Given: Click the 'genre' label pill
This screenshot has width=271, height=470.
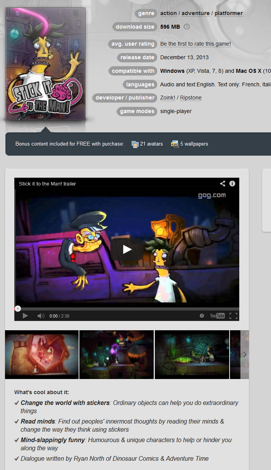Looking at the screenshot, I should coord(146,13).
